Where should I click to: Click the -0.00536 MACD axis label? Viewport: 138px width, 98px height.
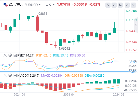tap(130, 90)
